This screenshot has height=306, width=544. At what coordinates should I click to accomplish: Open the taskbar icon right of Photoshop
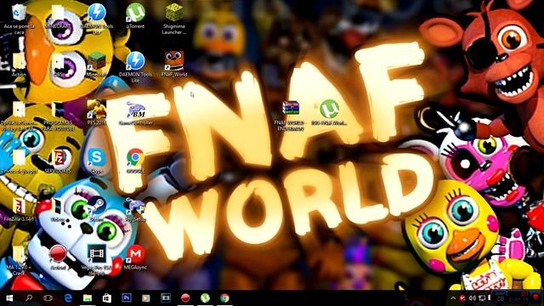pos(146,298)
